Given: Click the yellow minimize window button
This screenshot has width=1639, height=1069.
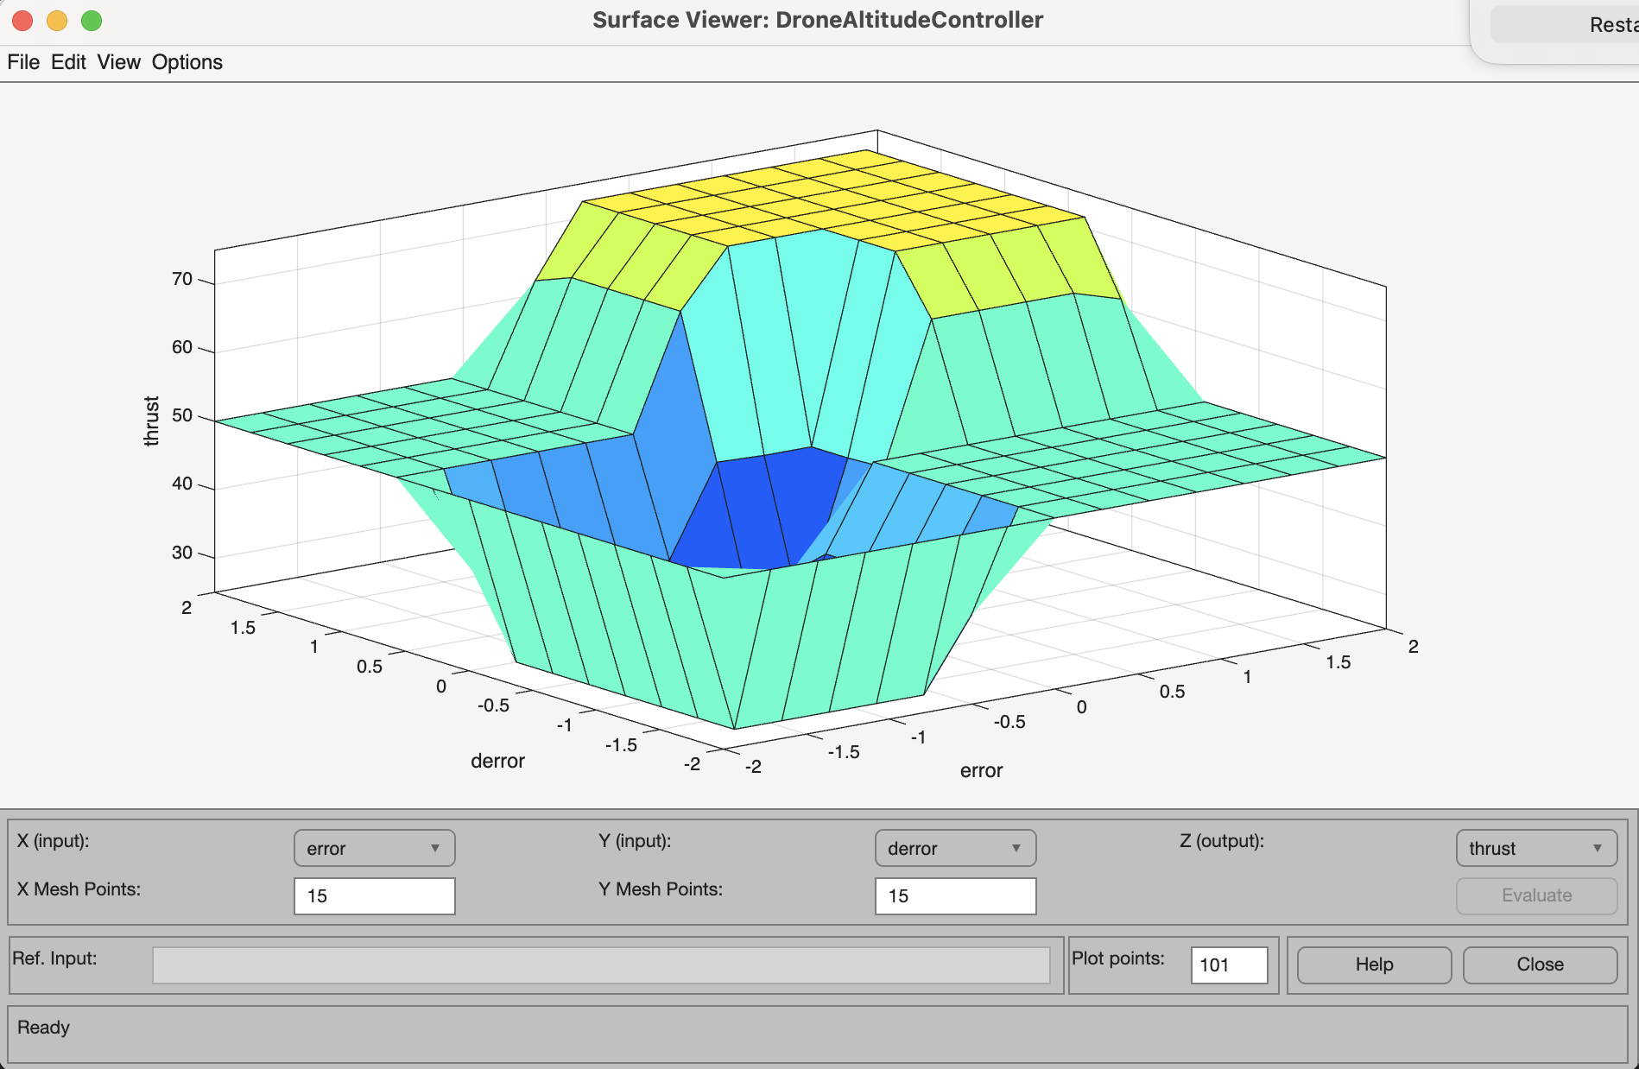Looking at the screenshot, I should coord(57,20).
